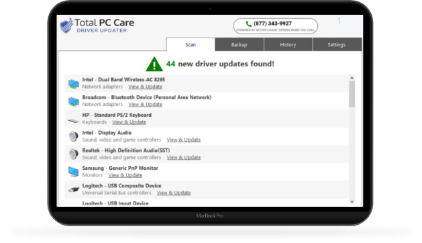Click the Intel Display Audio speaker icon

pyautogui.click(x=73, y=136)
